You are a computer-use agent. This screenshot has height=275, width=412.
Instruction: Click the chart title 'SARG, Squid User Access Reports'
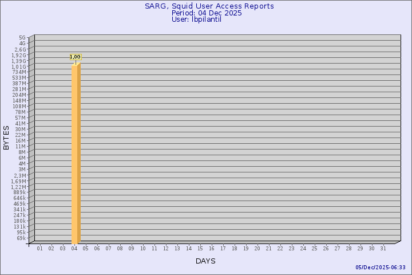coord(209,6)
